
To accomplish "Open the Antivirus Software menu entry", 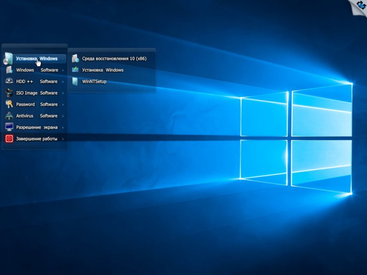I will click(x=35, y=116).
